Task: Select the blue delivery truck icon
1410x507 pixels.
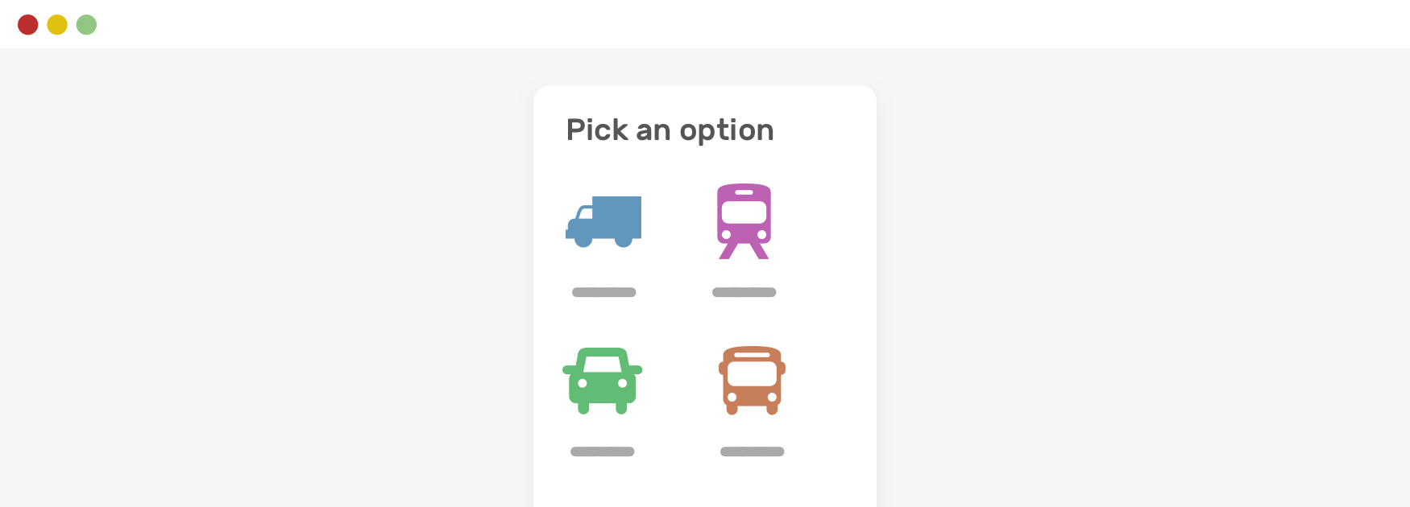Action: pos(603,221)
